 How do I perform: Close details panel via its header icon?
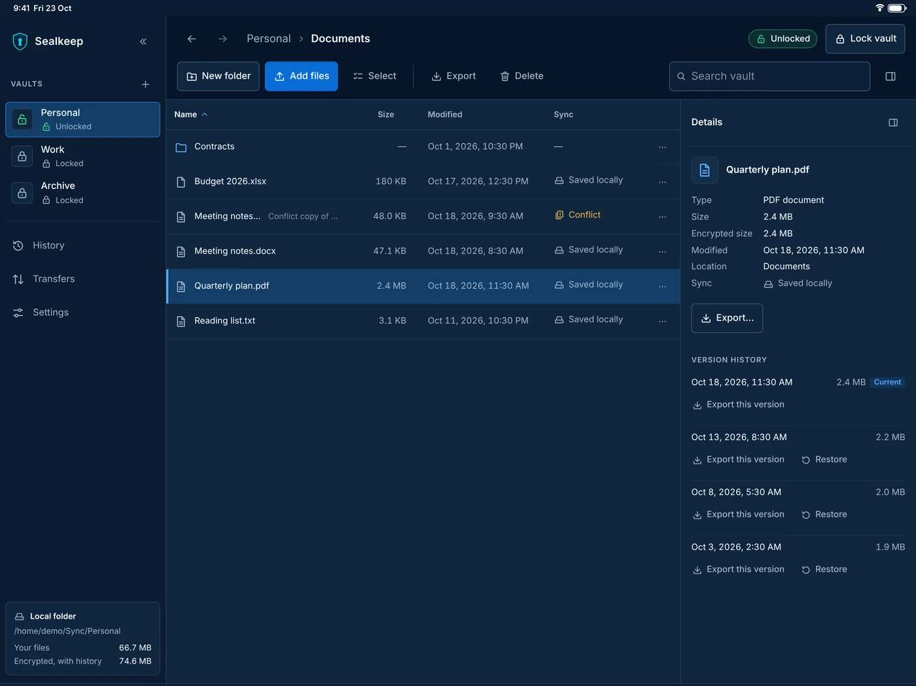click(x=893, y=122)
